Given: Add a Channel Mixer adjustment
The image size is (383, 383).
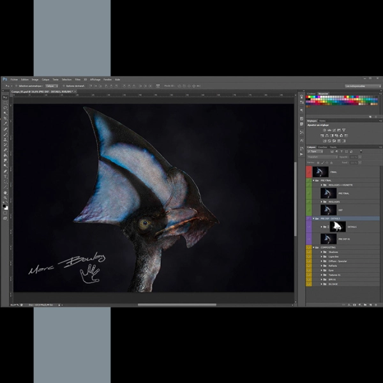Looking at the screenshot, I should click(x=342, y=135).
